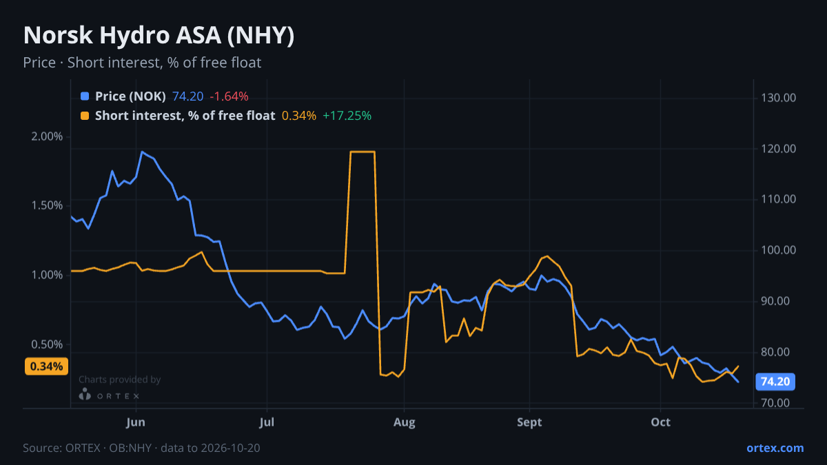Click the 130.00 right axis label

tap(779, 98)
